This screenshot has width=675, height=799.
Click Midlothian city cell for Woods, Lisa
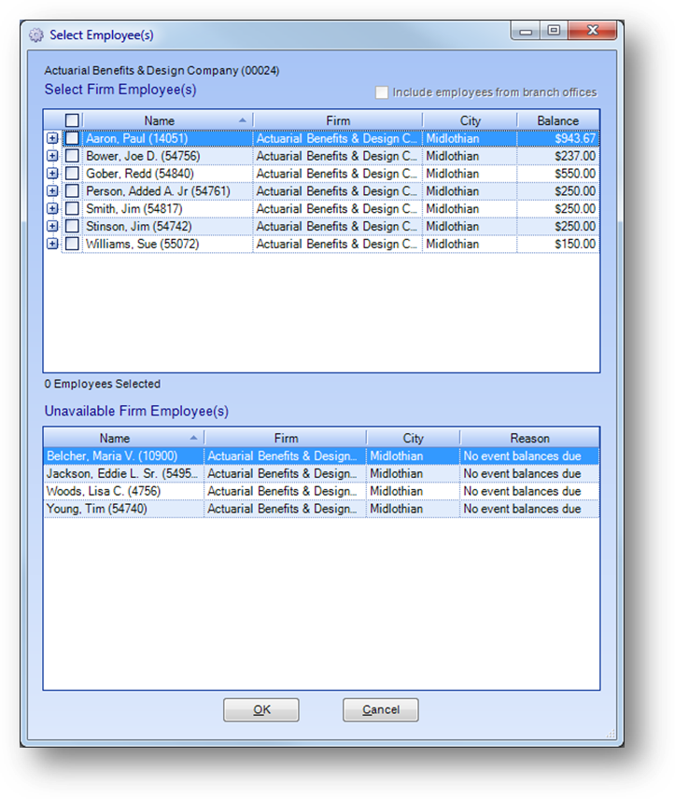coord(413,491)
